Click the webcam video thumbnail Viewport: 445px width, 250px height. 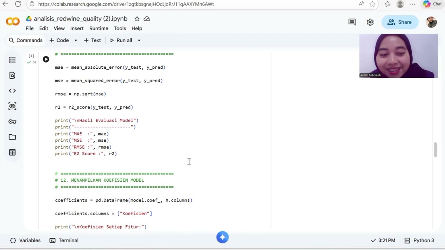point(398,56)
